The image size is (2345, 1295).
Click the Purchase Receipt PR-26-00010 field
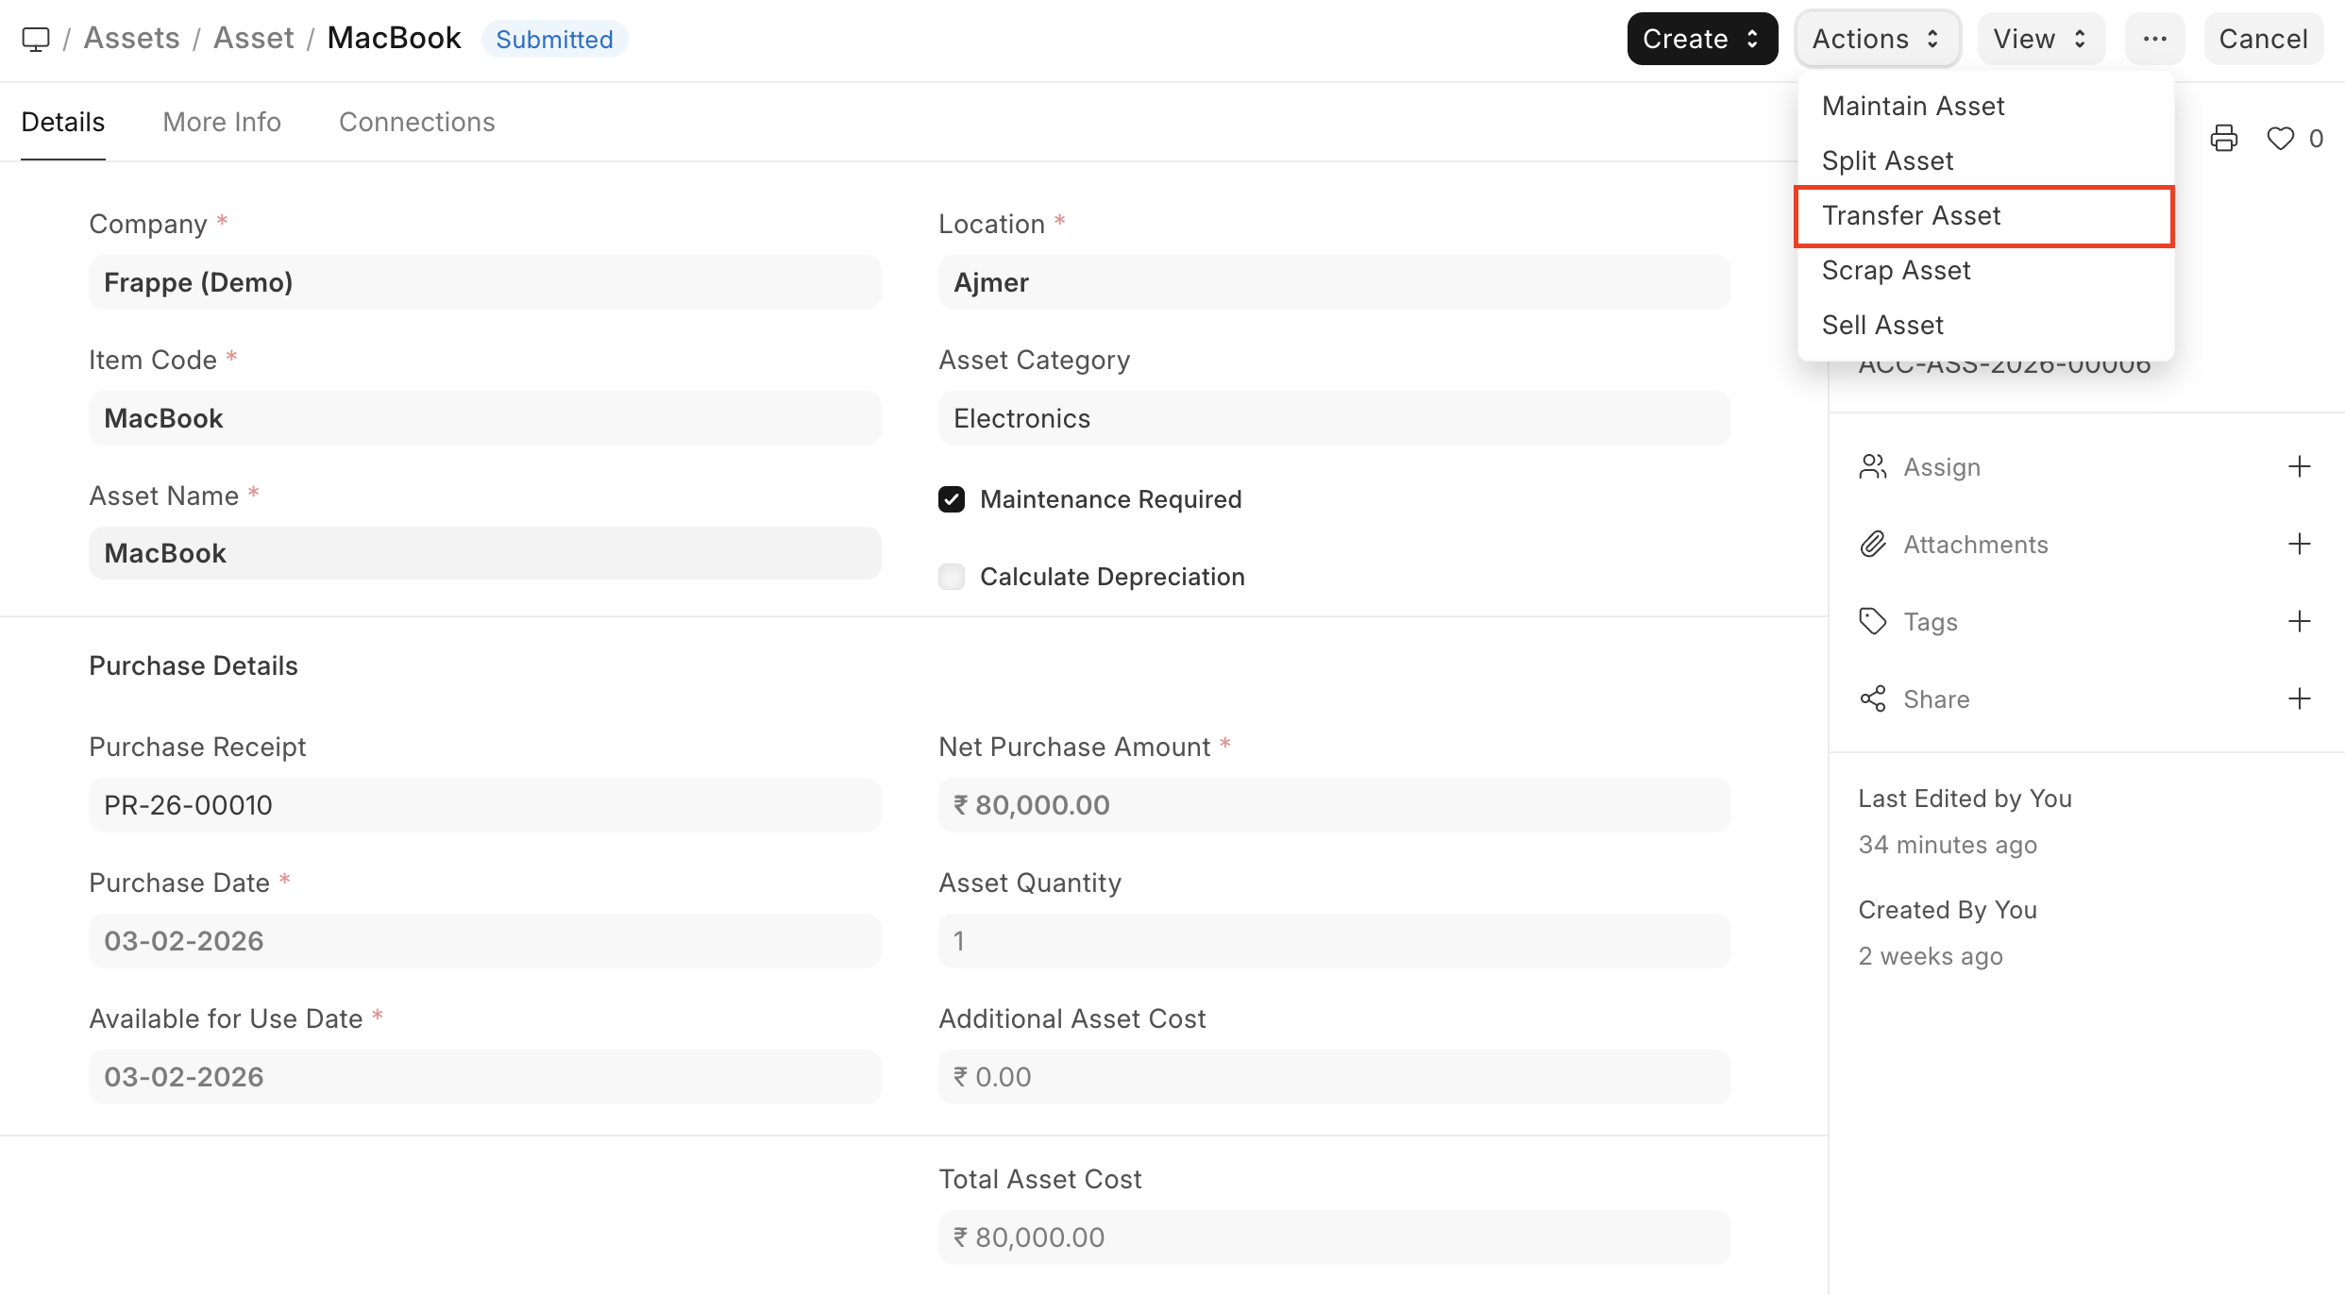pyautogui.click(x=485, y=805)
